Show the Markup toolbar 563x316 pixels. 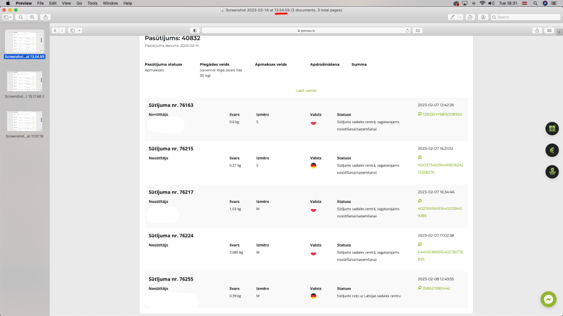click(484, 17)
